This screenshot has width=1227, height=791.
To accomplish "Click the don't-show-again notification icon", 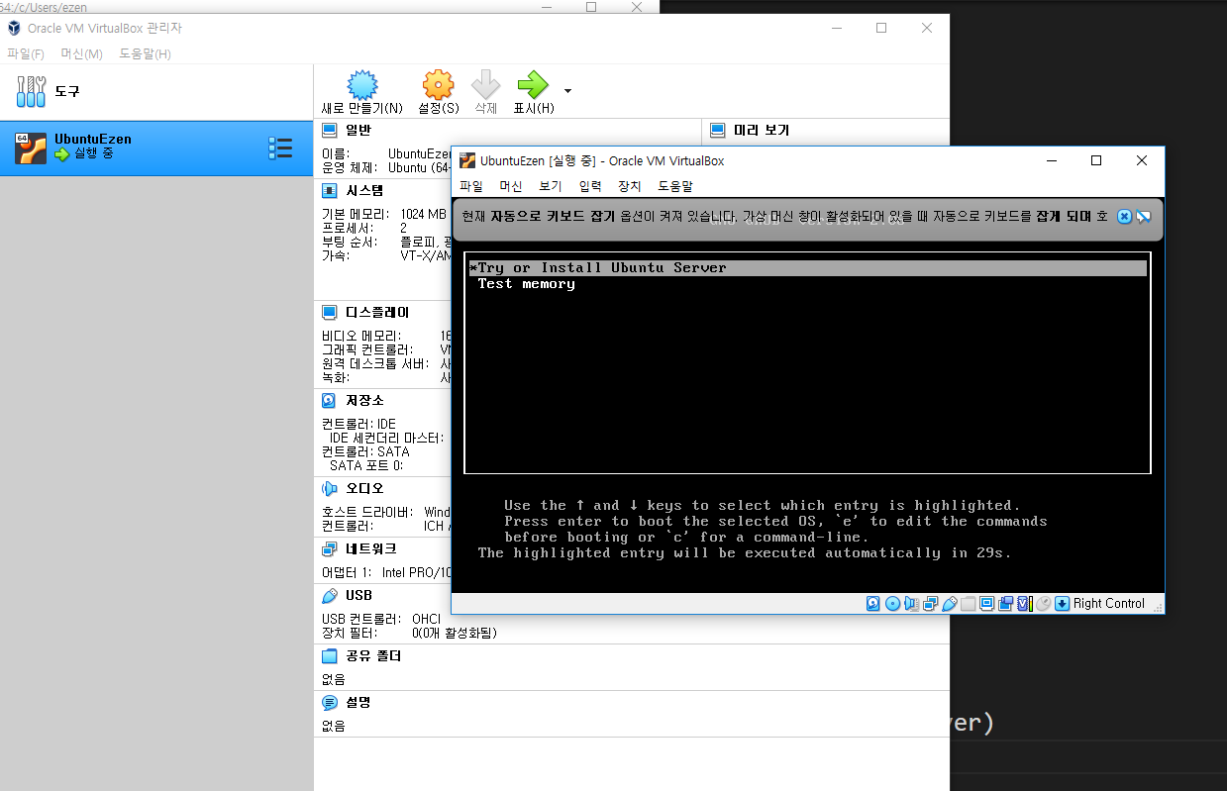I will 1143,217.
